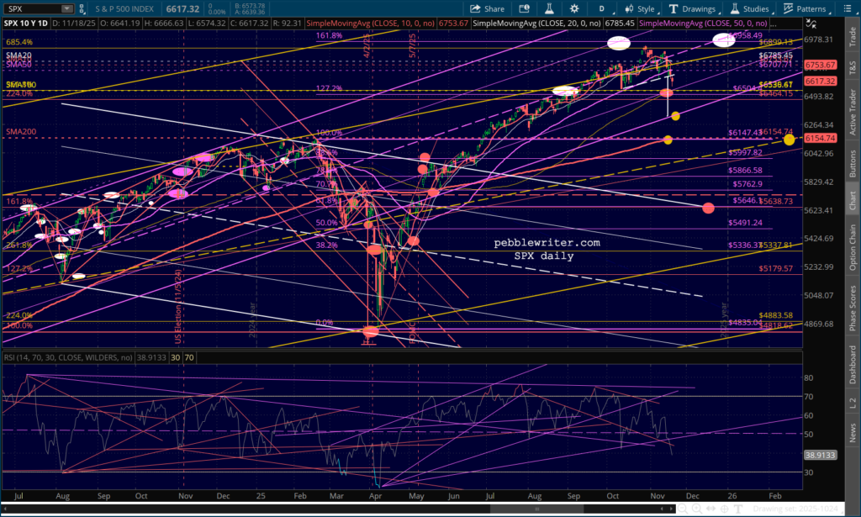Image resolution: width=861 pixels, height=517 pixels.
Task: Click the S & P 500 INDEX name
Action: pyautogui.click(x=124, y=8)
